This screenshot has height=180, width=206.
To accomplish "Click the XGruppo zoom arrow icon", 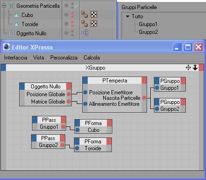I will [x=195, y=67].
